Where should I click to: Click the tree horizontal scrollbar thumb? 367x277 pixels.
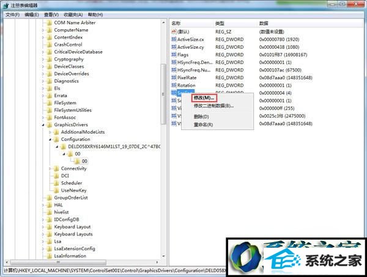click(58, 262)
